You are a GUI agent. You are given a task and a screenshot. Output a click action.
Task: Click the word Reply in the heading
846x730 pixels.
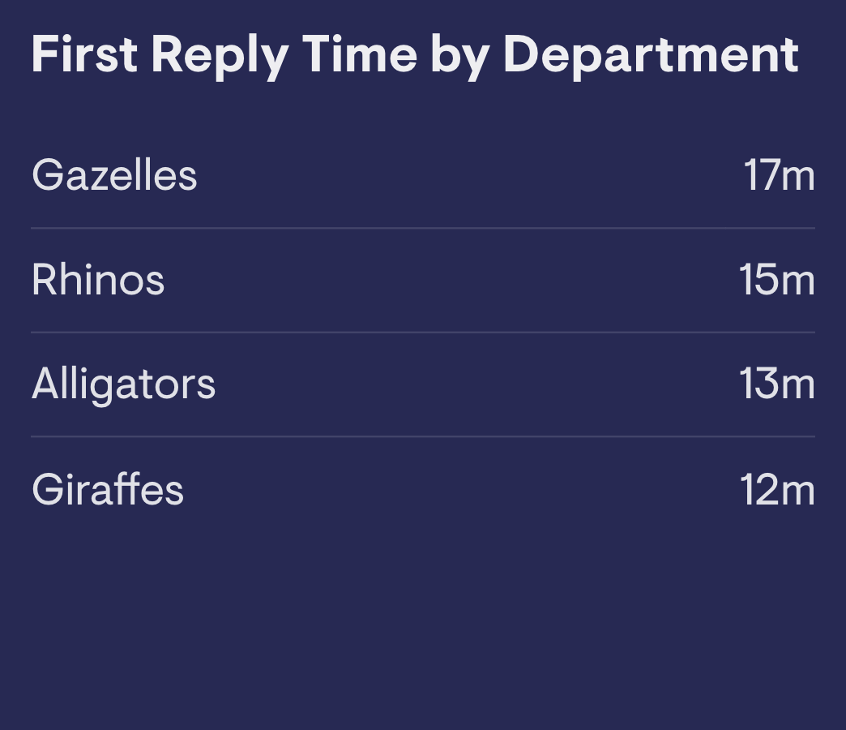pos(220,58)
